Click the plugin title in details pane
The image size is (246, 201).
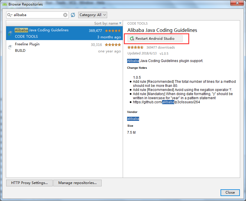click(162, 30)
